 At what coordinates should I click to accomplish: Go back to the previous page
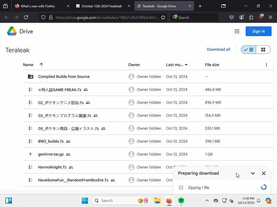tap(6, 17)
